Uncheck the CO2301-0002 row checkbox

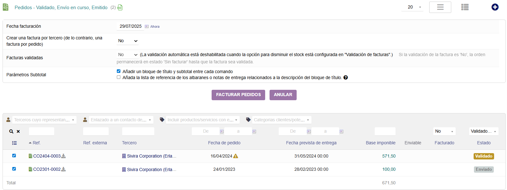14,169
